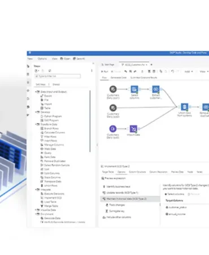Select the Execute Decisions step
The width and height of the screenshot is (209, 255).
53,194
